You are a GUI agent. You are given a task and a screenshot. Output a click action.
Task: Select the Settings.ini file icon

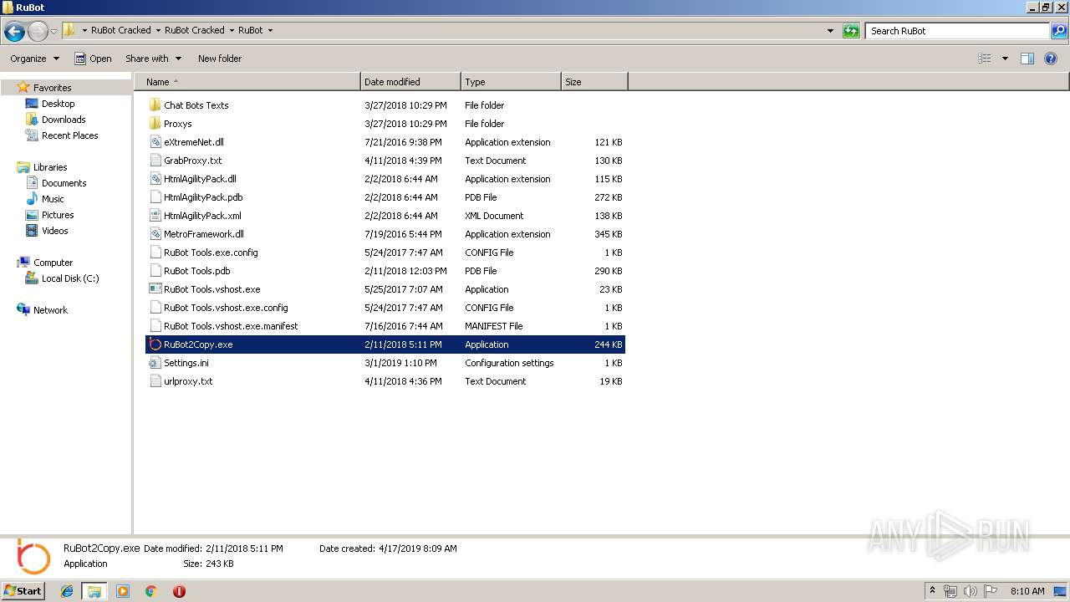(x=155, y=363)
